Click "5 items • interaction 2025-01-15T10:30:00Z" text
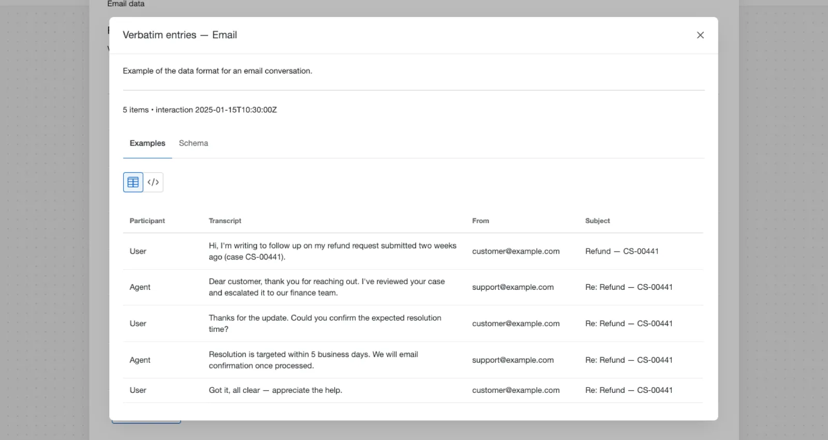 coord(200,110)
